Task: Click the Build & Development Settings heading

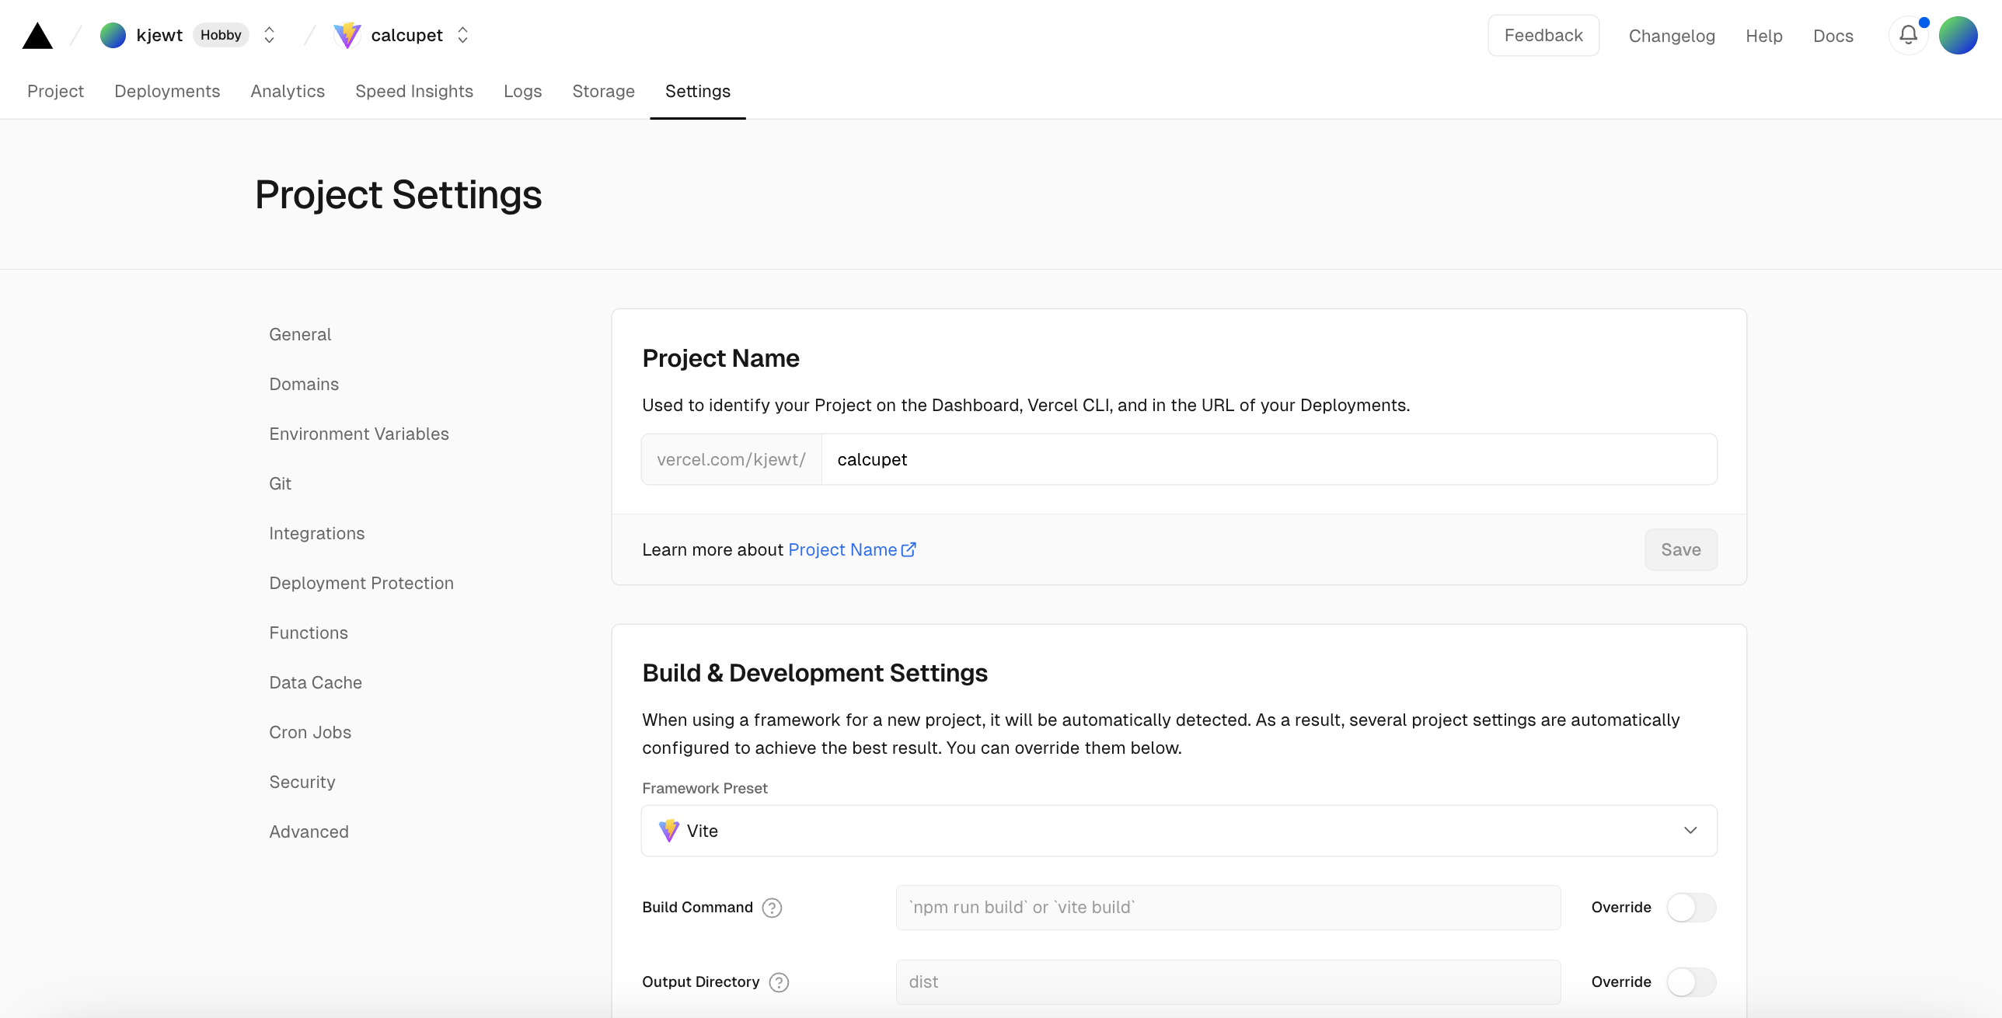Action: 814,673
